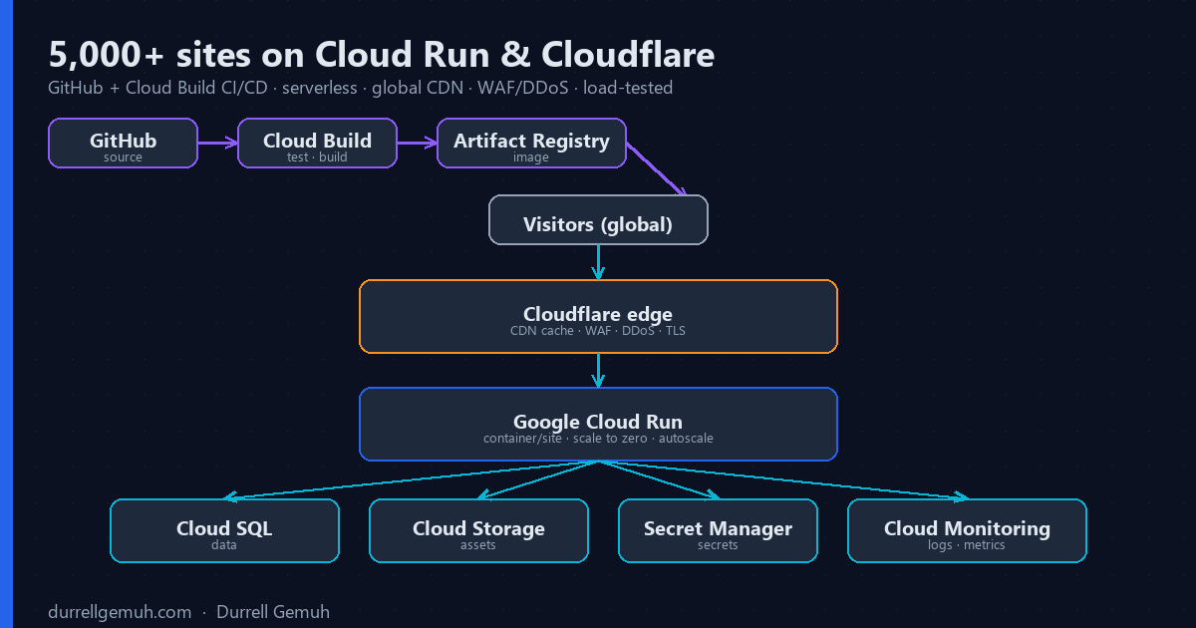Image resolution: width=1196 pixels, height=628 pixels.
Task: Click the subtitle starting 'GitHub + Cloud Build CI/CD'
Action: point(360,88)
